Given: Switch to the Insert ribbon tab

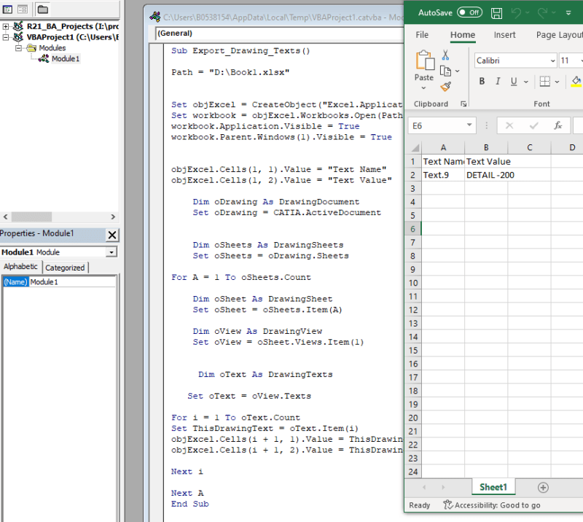Looking at the screenshot, I should 504,35.
